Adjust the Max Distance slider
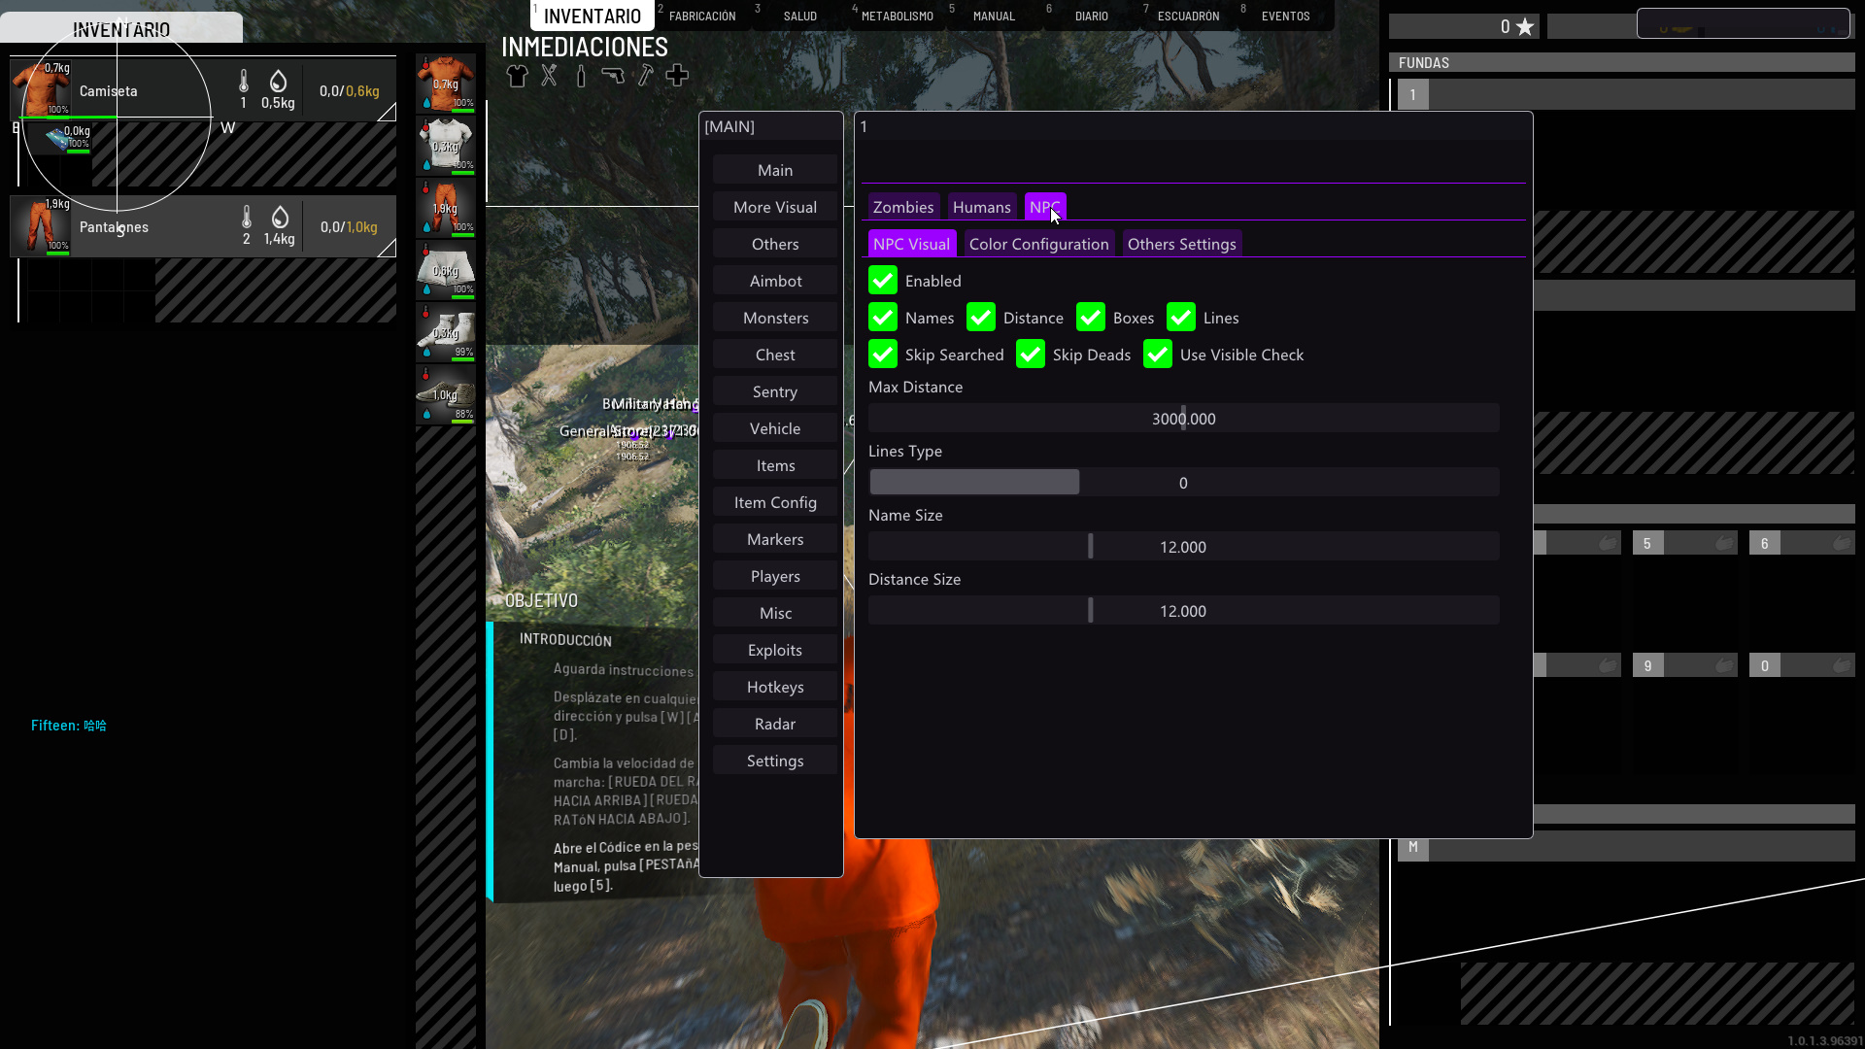The height and width of the screenshot is (1049, 1865). 1182,419
